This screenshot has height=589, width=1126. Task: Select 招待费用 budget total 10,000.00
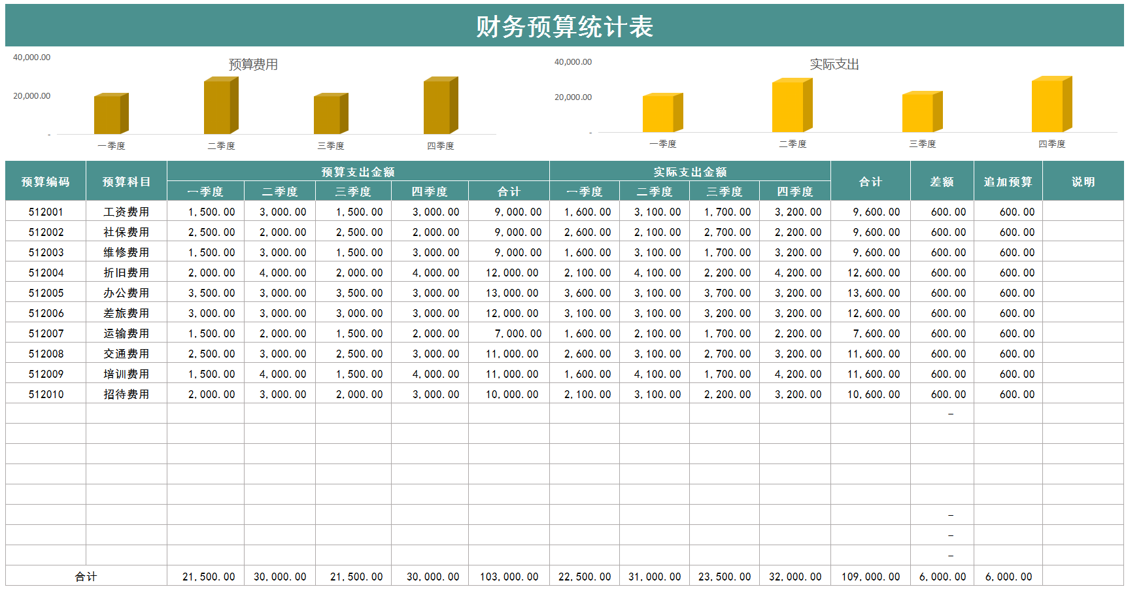click(x=509, y=394)
